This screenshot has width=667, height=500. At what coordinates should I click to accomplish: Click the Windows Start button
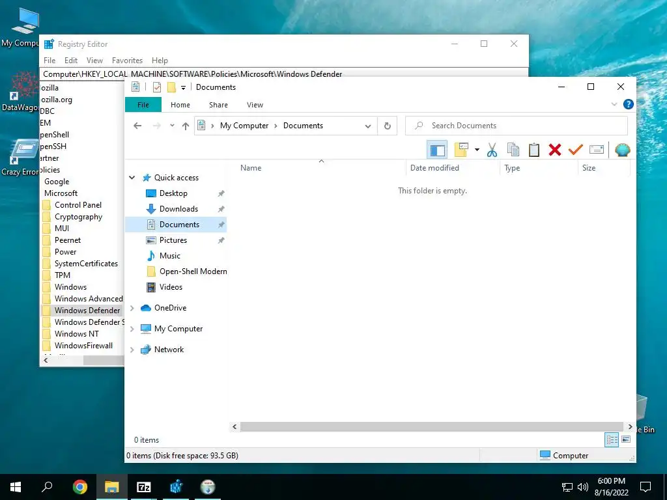click(x=16, y=487)
